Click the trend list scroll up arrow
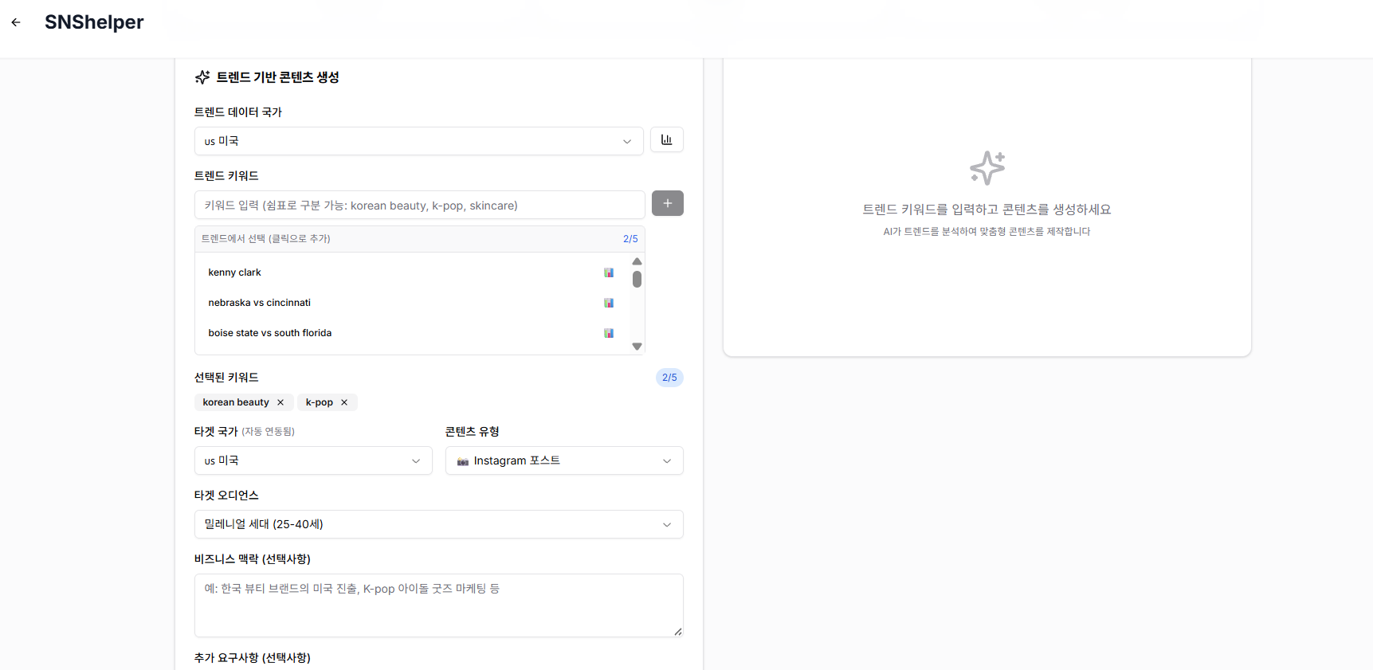 pos(637,261)
